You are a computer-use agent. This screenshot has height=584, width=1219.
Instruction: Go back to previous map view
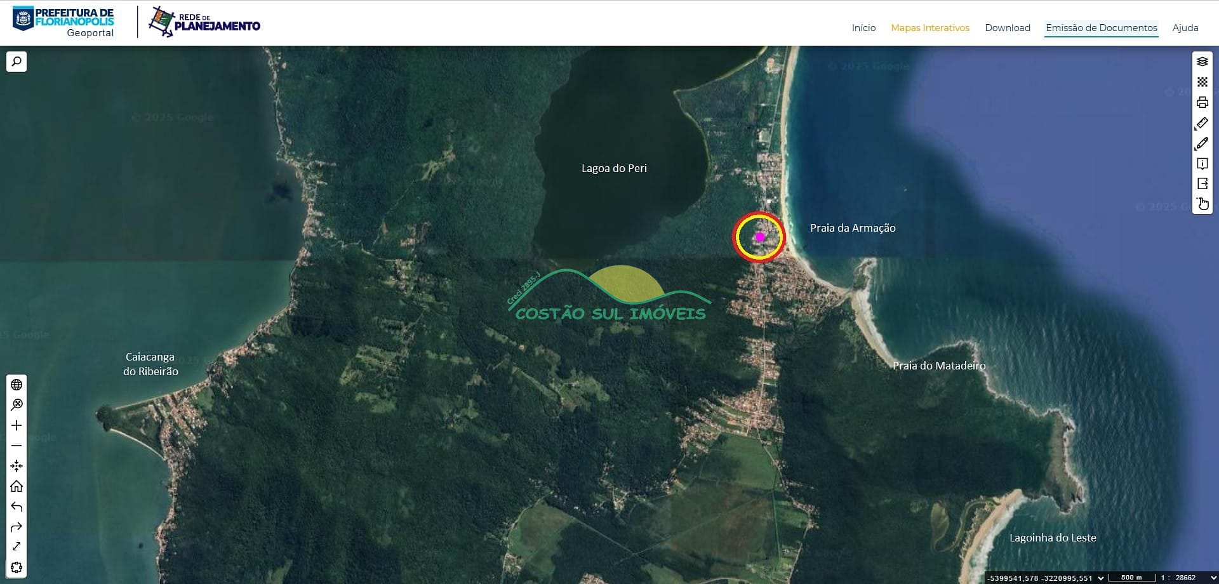coord(17,507)
